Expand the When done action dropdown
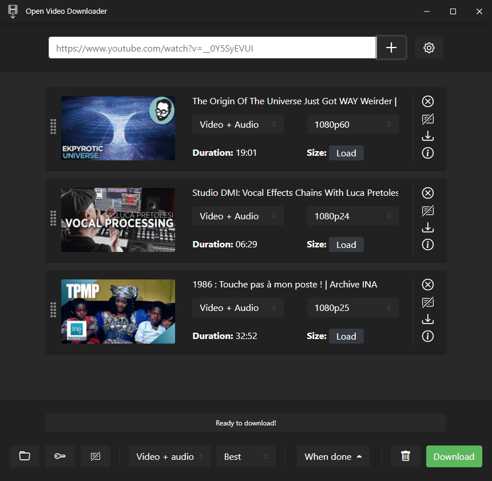 coord(333,456)
